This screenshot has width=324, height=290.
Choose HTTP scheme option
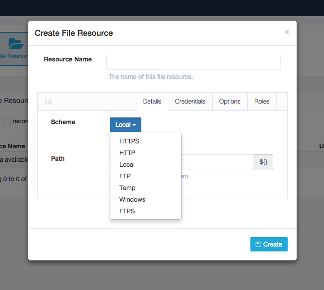click(x=127, y=153)
